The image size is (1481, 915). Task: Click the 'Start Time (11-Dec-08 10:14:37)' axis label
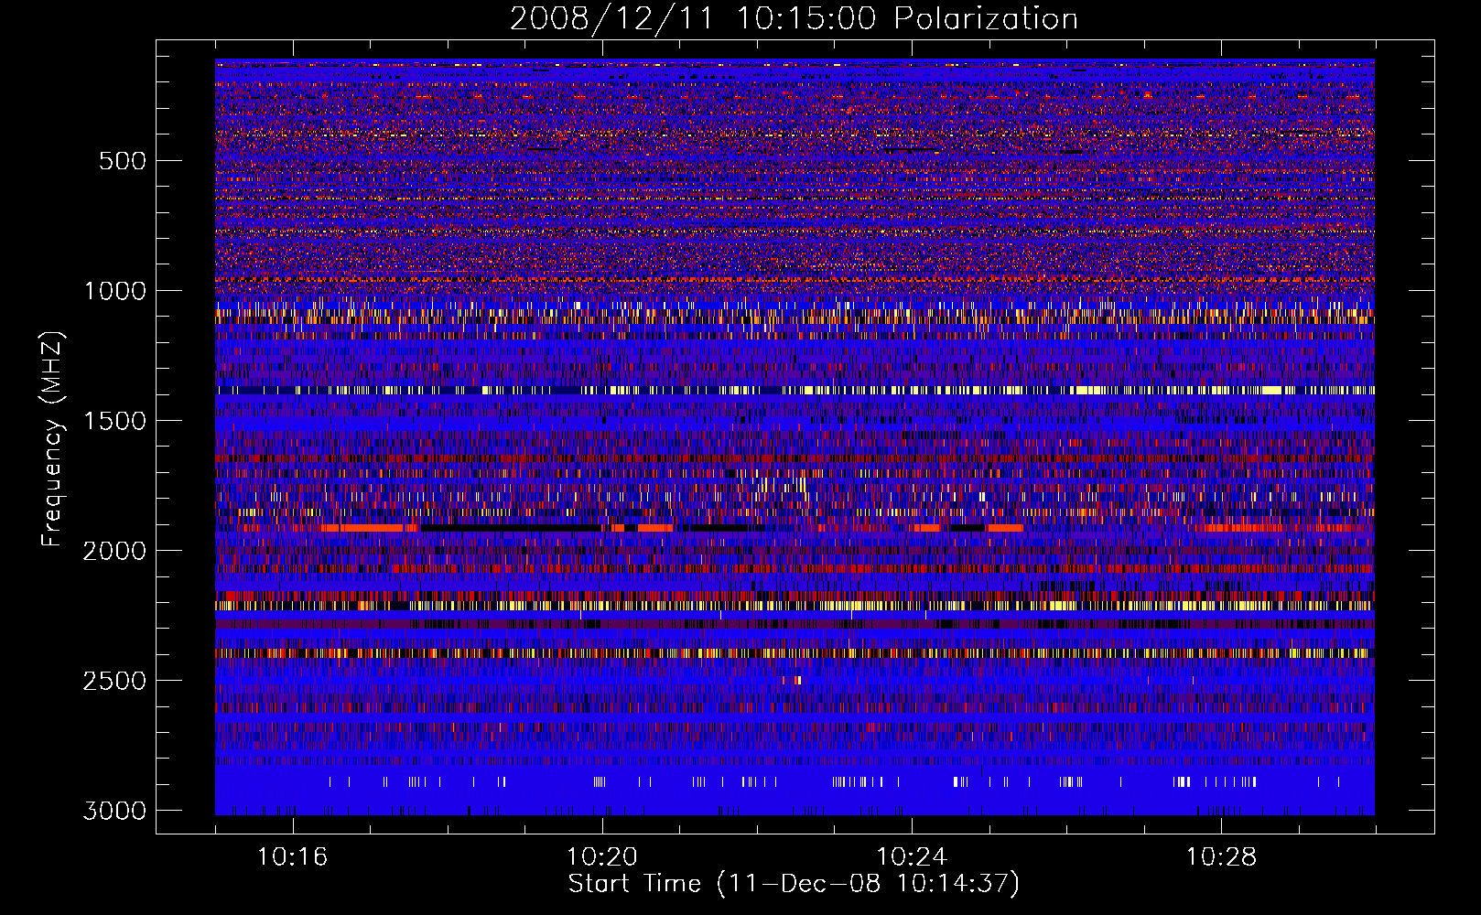[794, 884]
